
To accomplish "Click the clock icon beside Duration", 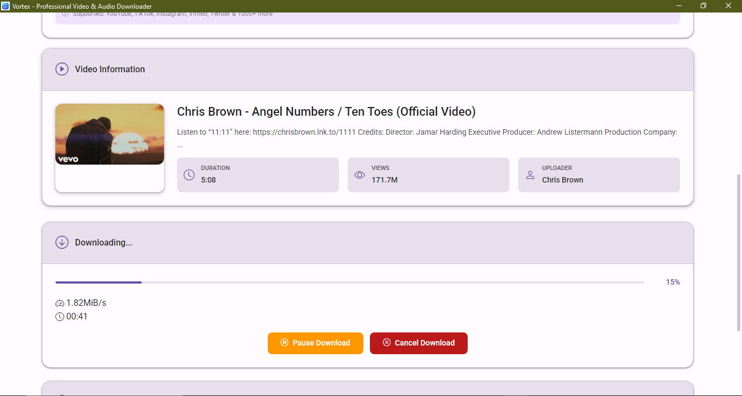I will coord(189,175).
